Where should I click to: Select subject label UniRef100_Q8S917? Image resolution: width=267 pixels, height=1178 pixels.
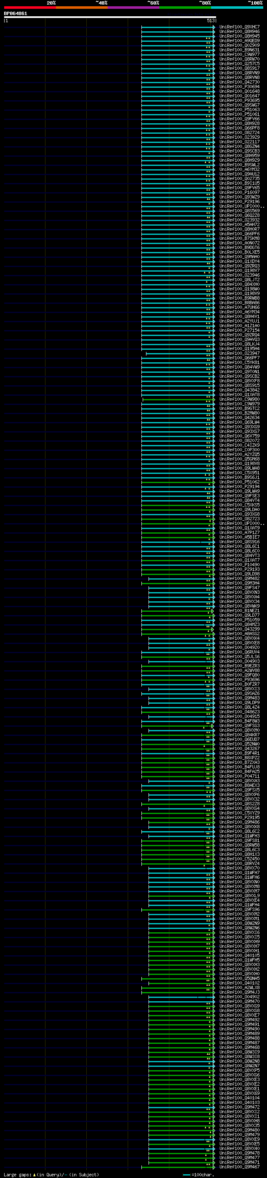(239, 68)
